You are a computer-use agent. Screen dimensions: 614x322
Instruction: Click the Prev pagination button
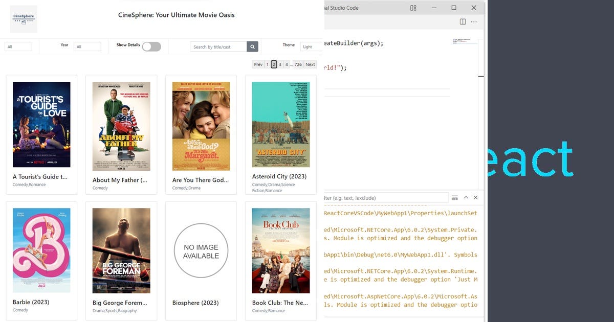coord(258,64)
